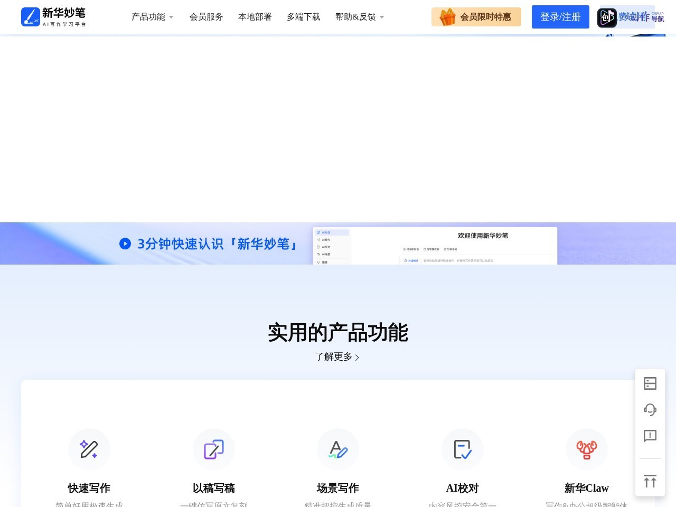Select the 场景写作 title
Viewport: 676px width, 507px height.
(x=338, y=488)
